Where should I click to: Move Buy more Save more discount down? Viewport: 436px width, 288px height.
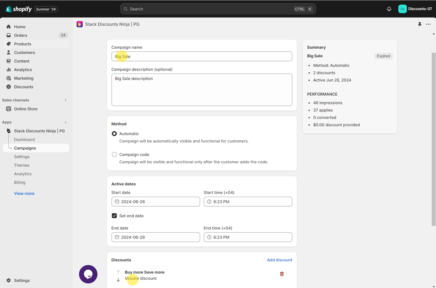coord(118,280)
